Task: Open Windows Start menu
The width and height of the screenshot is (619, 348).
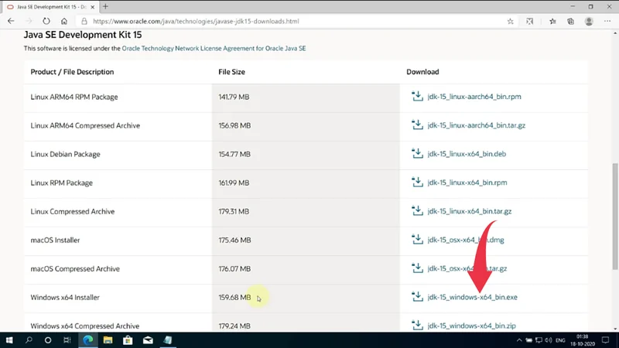Action: (x=10, y=339)
